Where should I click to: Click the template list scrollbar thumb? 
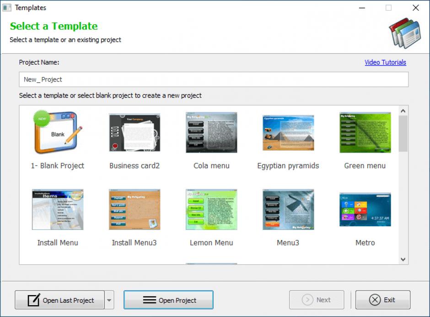click(403, 133)
